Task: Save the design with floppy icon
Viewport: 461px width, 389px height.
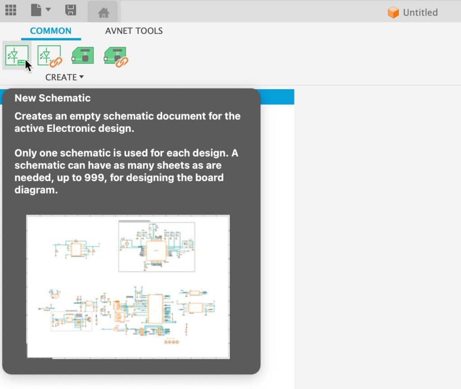Action: pos(71,10)
